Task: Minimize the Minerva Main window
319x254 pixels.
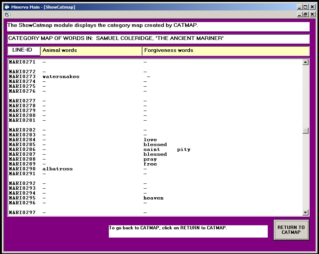Action: (x=300, y=7)
